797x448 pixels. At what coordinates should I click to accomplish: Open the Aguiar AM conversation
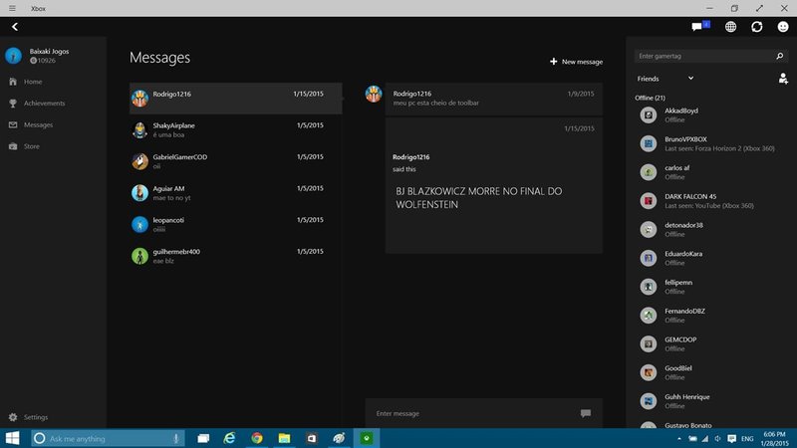click(236, 193)
